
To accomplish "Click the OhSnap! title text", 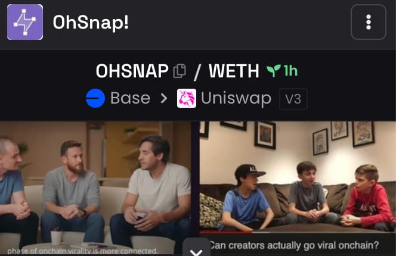I will coord(91,23).
